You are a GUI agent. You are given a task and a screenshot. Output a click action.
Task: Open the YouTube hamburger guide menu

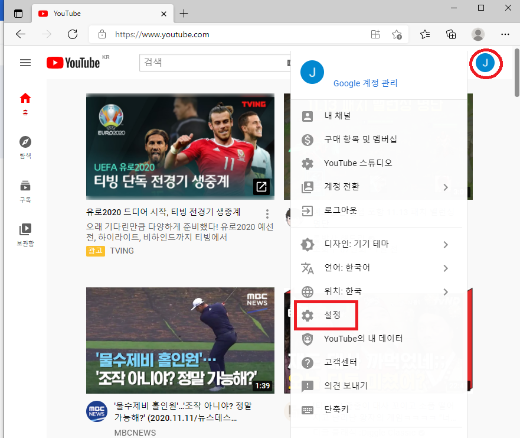(x=25, y=63)
